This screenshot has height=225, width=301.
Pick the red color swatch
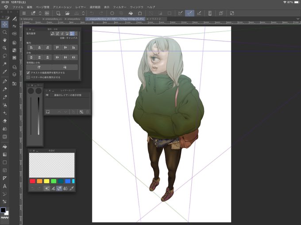tap(32, 181)
